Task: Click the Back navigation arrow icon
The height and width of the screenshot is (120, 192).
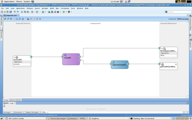Action: coord(32,12)
